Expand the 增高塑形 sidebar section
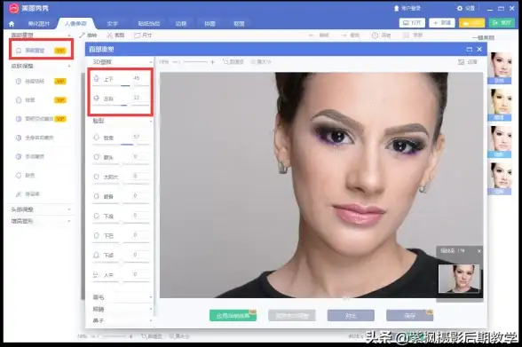 click(x=69, y=221)
